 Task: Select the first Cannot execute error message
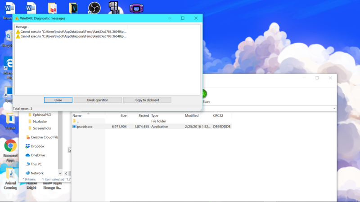click(x=71, y=31)
